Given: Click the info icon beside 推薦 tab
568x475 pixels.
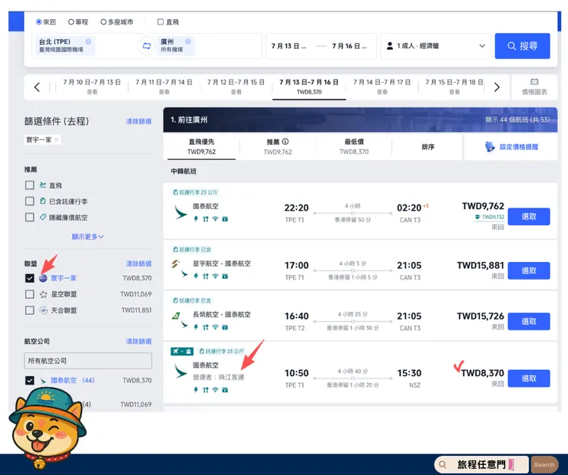Looking at the screenshot, I should click(x=286, y=142).
